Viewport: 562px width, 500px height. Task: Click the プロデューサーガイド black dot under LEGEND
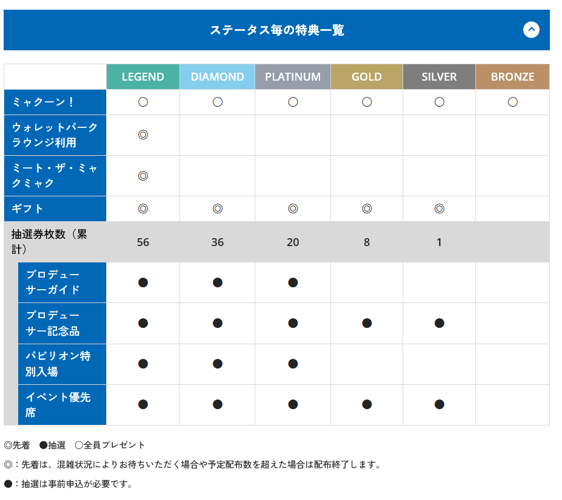coord(143,283)
